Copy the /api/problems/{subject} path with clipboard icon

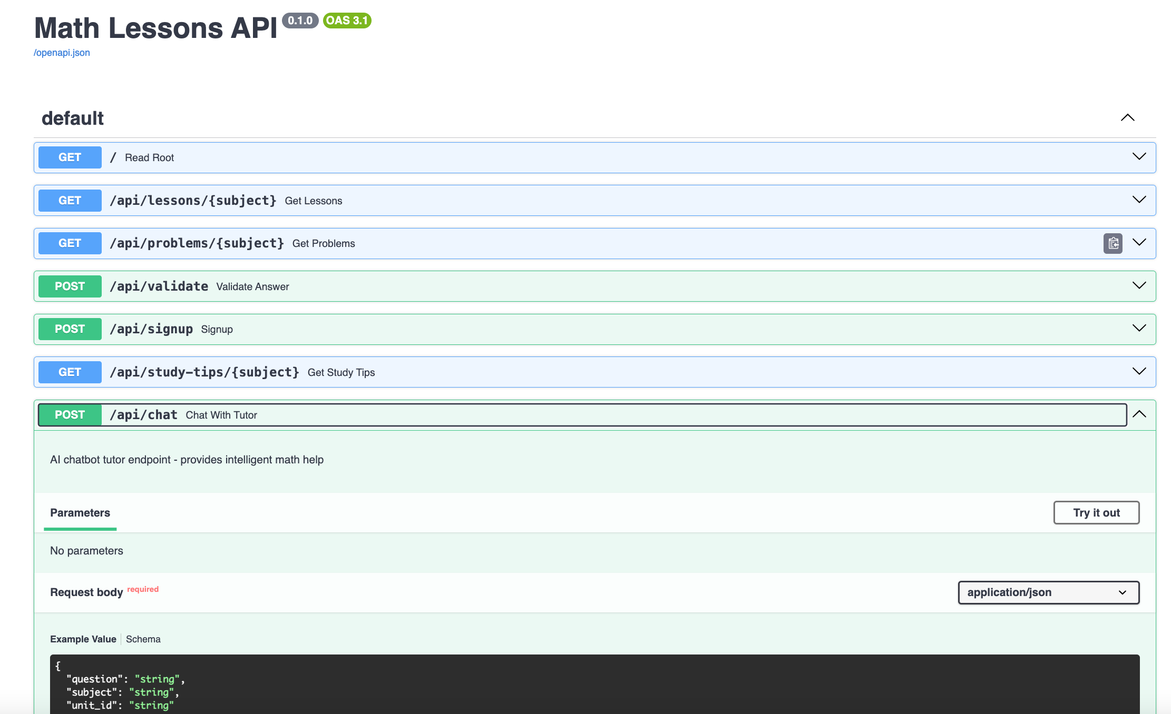pyautogui.click(x=1113, y=243)
